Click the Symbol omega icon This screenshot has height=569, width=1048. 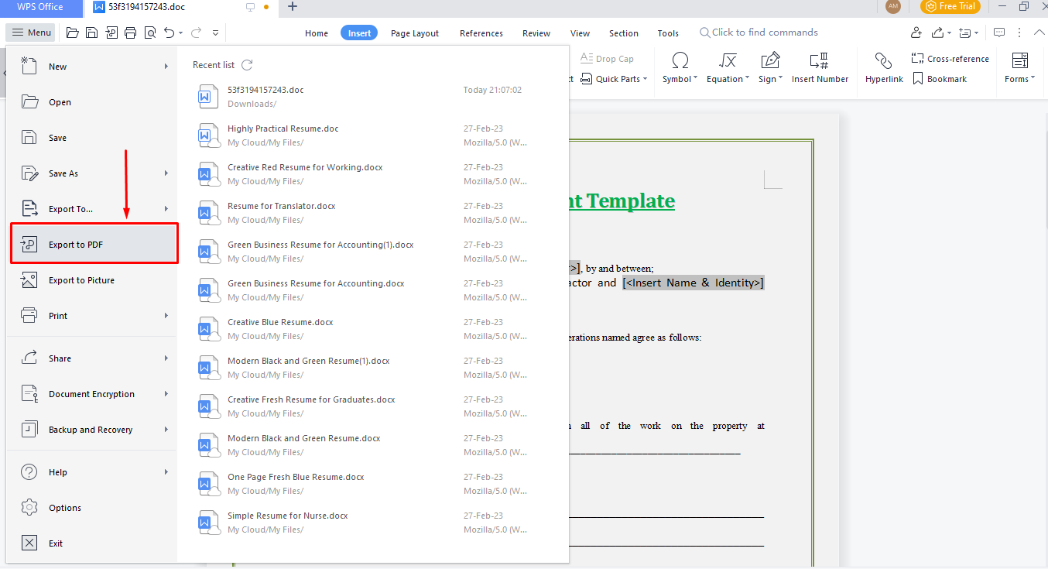click(680, 61)
